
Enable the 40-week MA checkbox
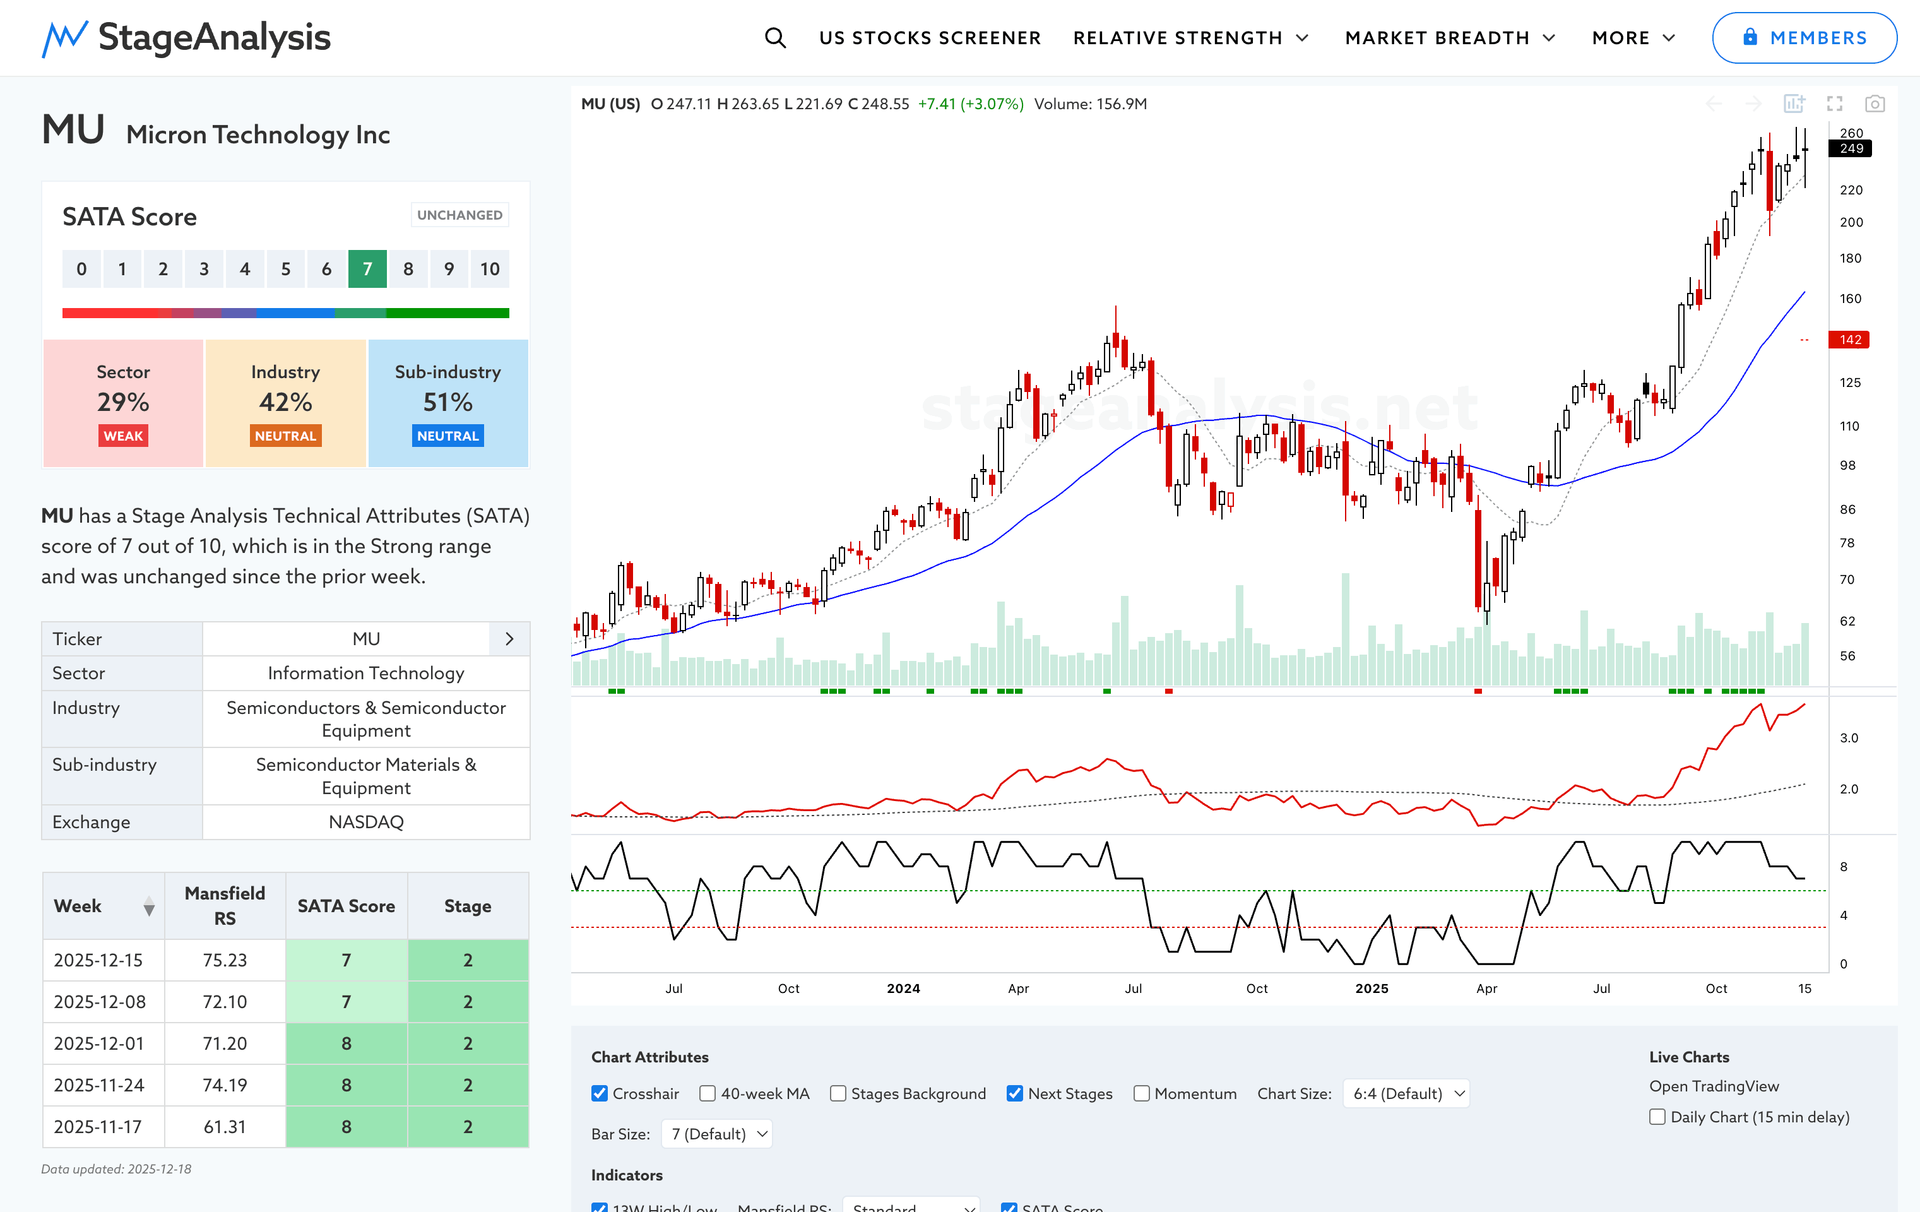tap(708, 1093)
